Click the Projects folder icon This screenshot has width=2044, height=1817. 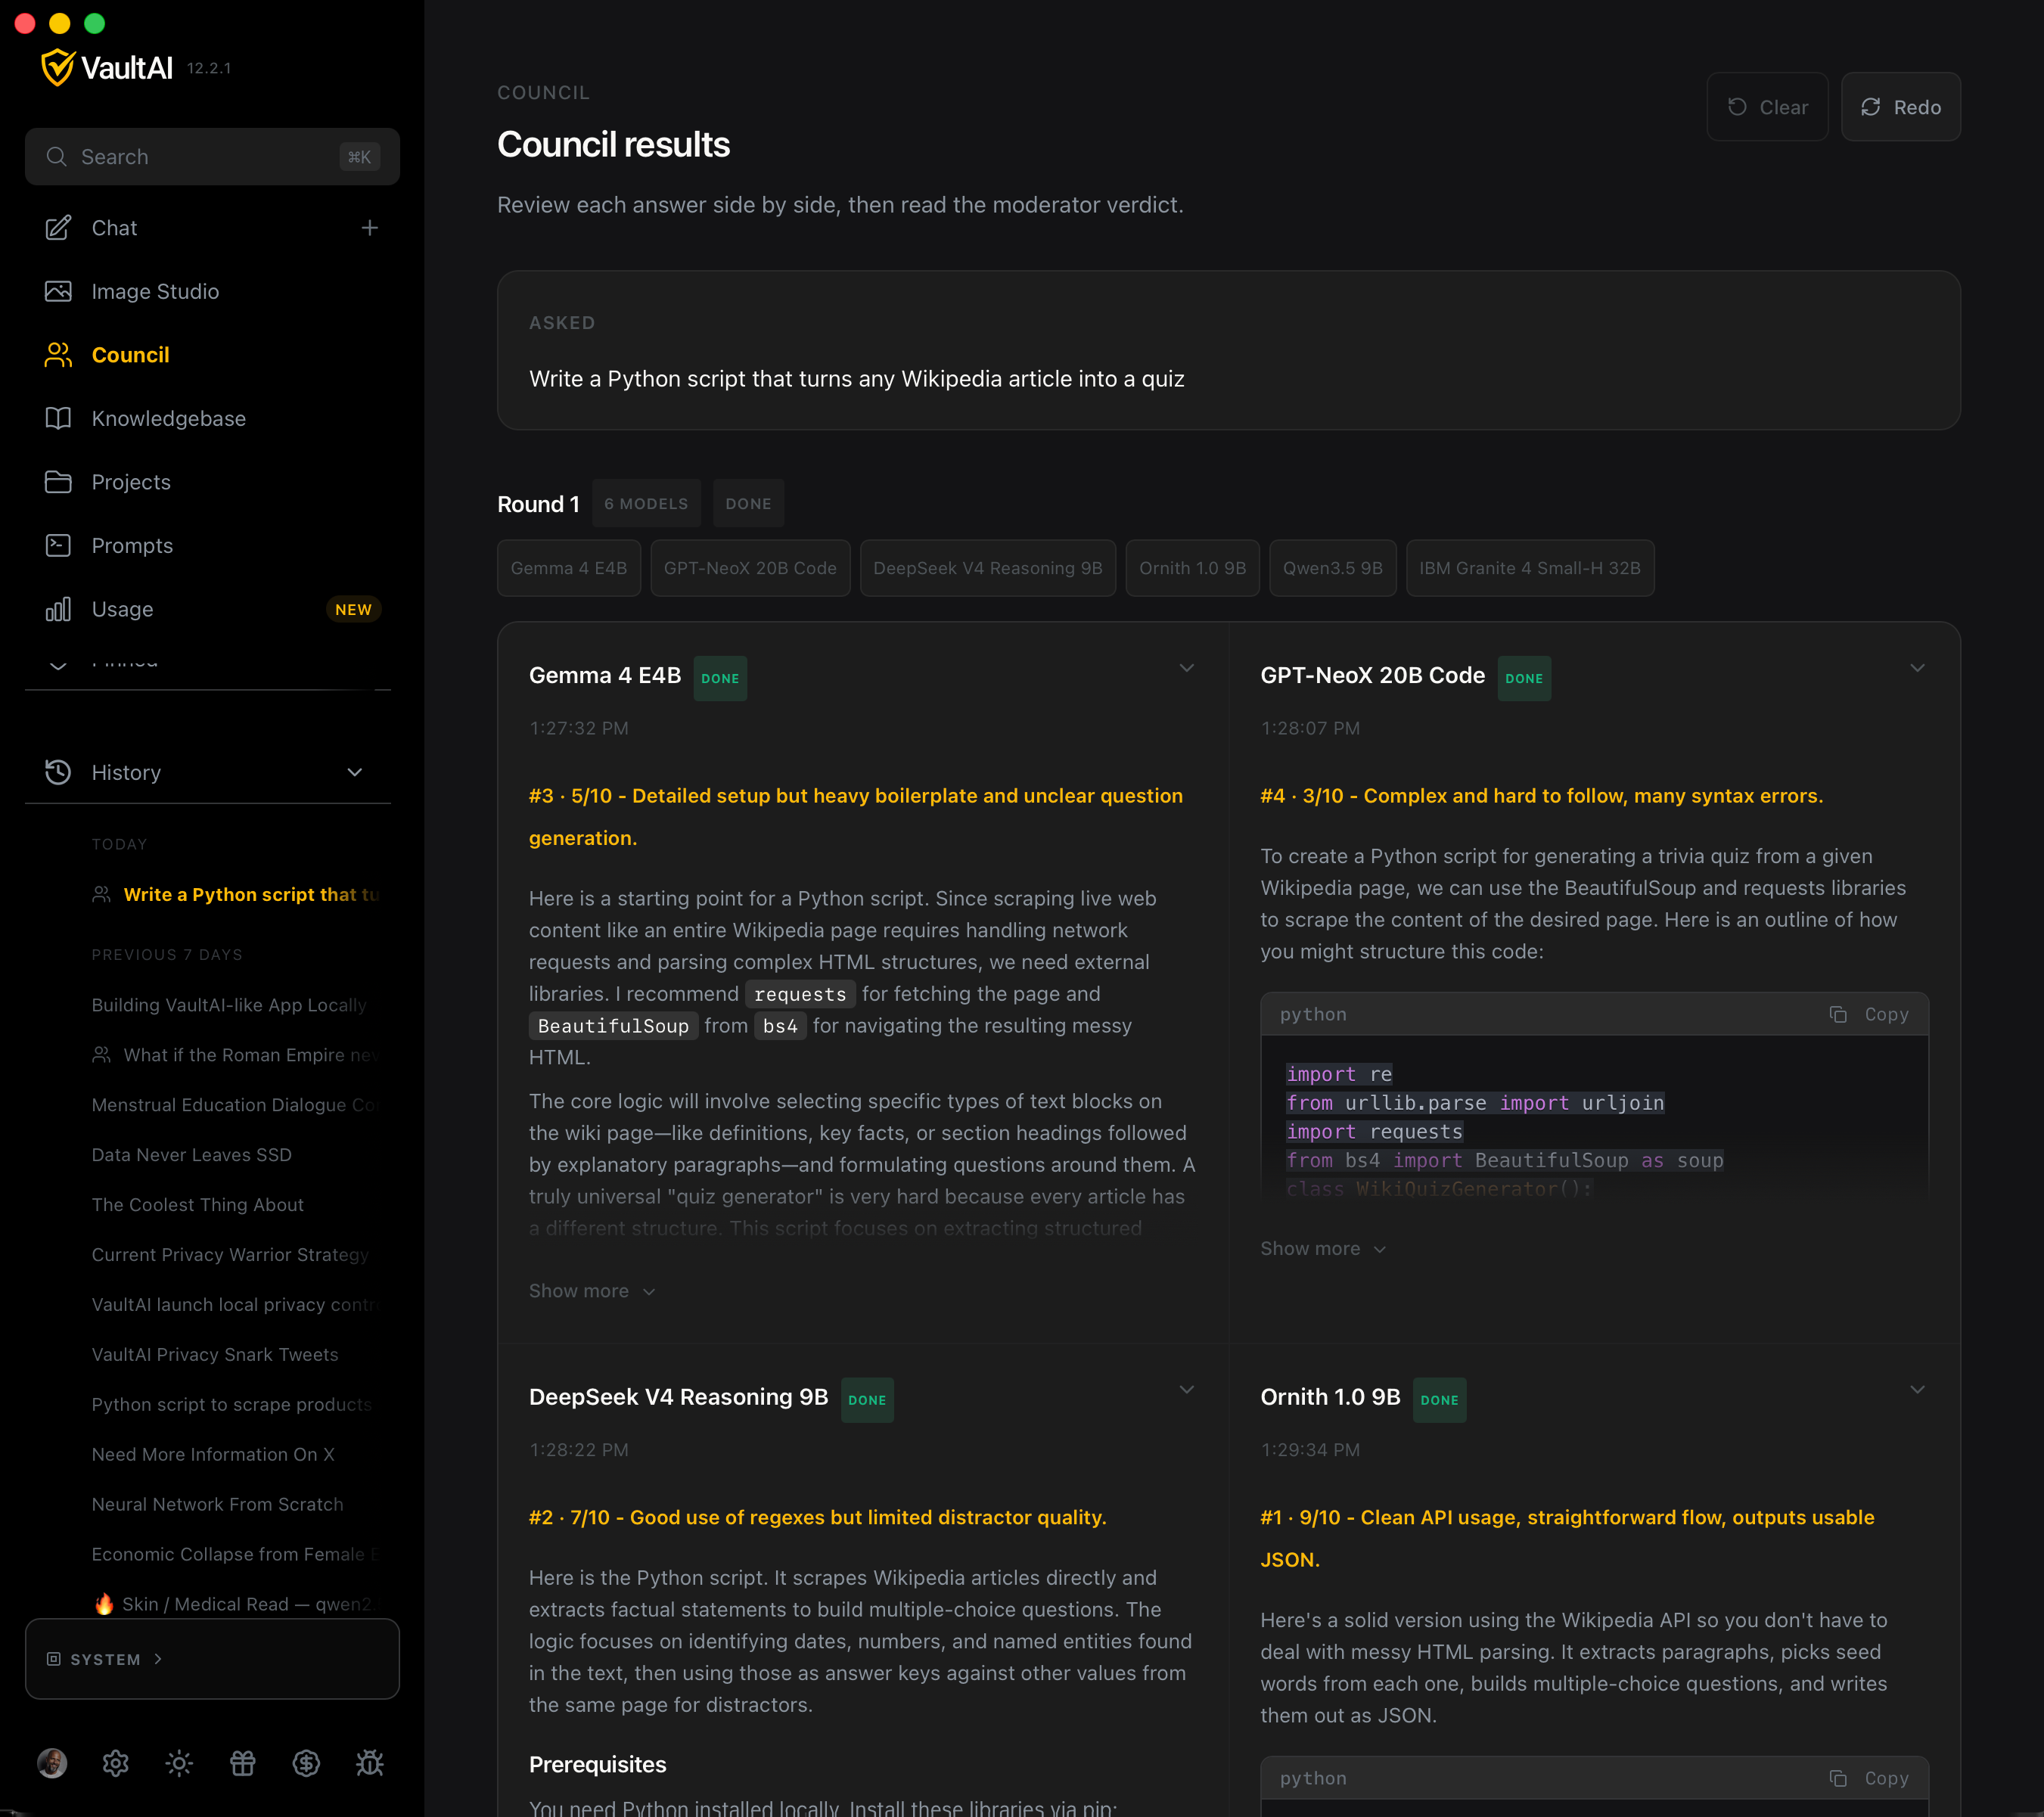tap(58, 482)
